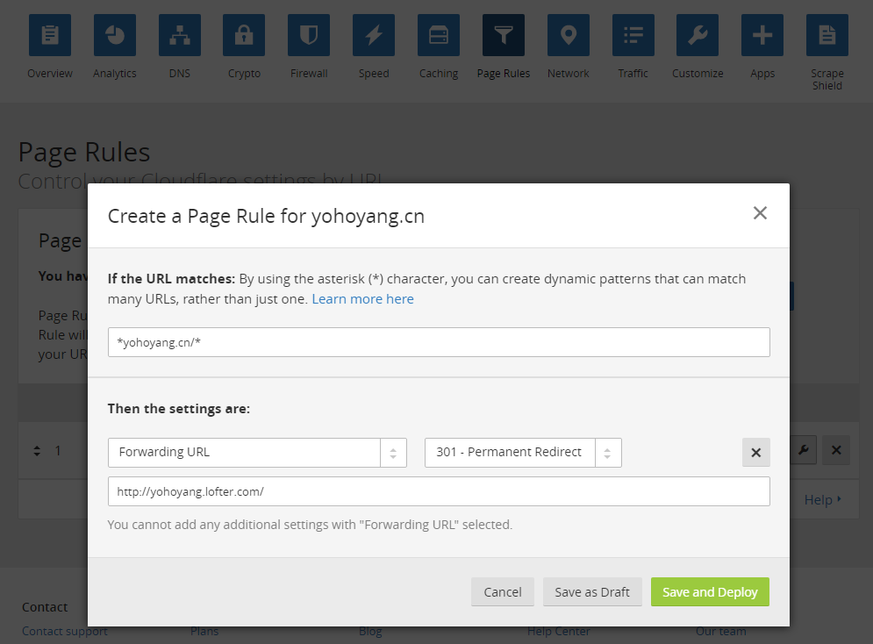Open the Crypto padlock icon
Viewport: 873px width, 644px height.
pyautogui.click(x=244, y=36)
